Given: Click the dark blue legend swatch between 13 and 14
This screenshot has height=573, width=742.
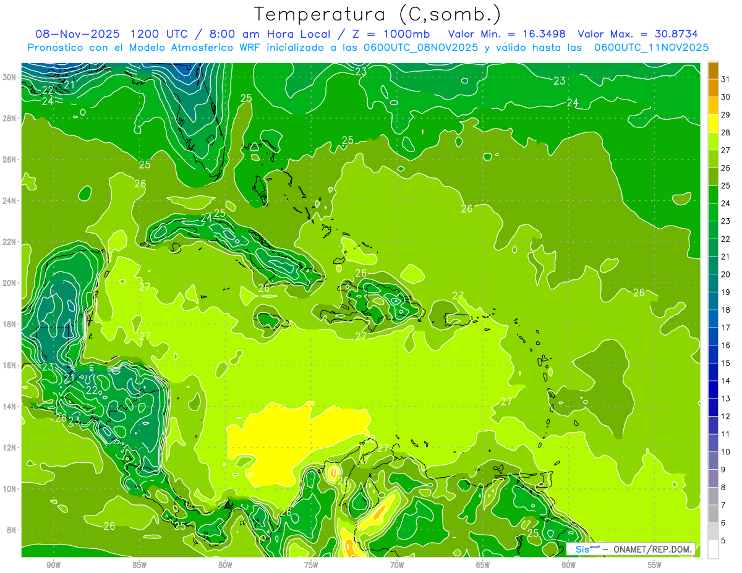Looking at the screenshot, I should [x=713, y=389].
